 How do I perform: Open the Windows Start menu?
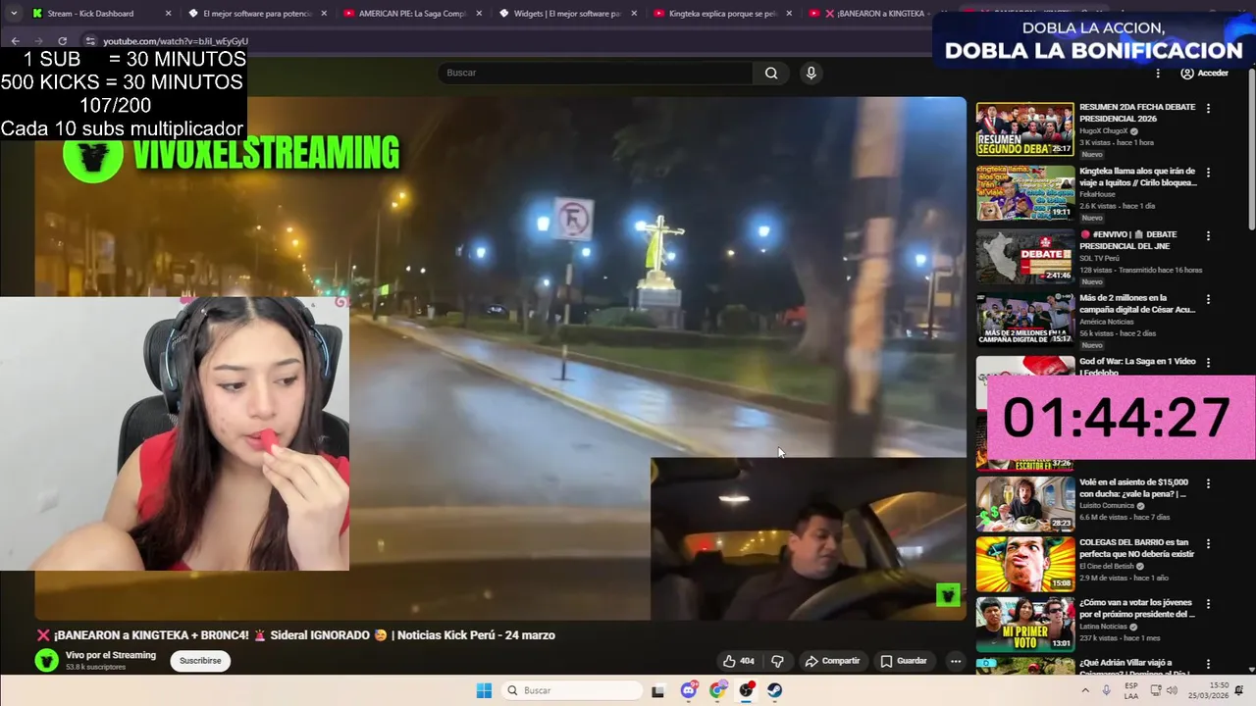484,690
